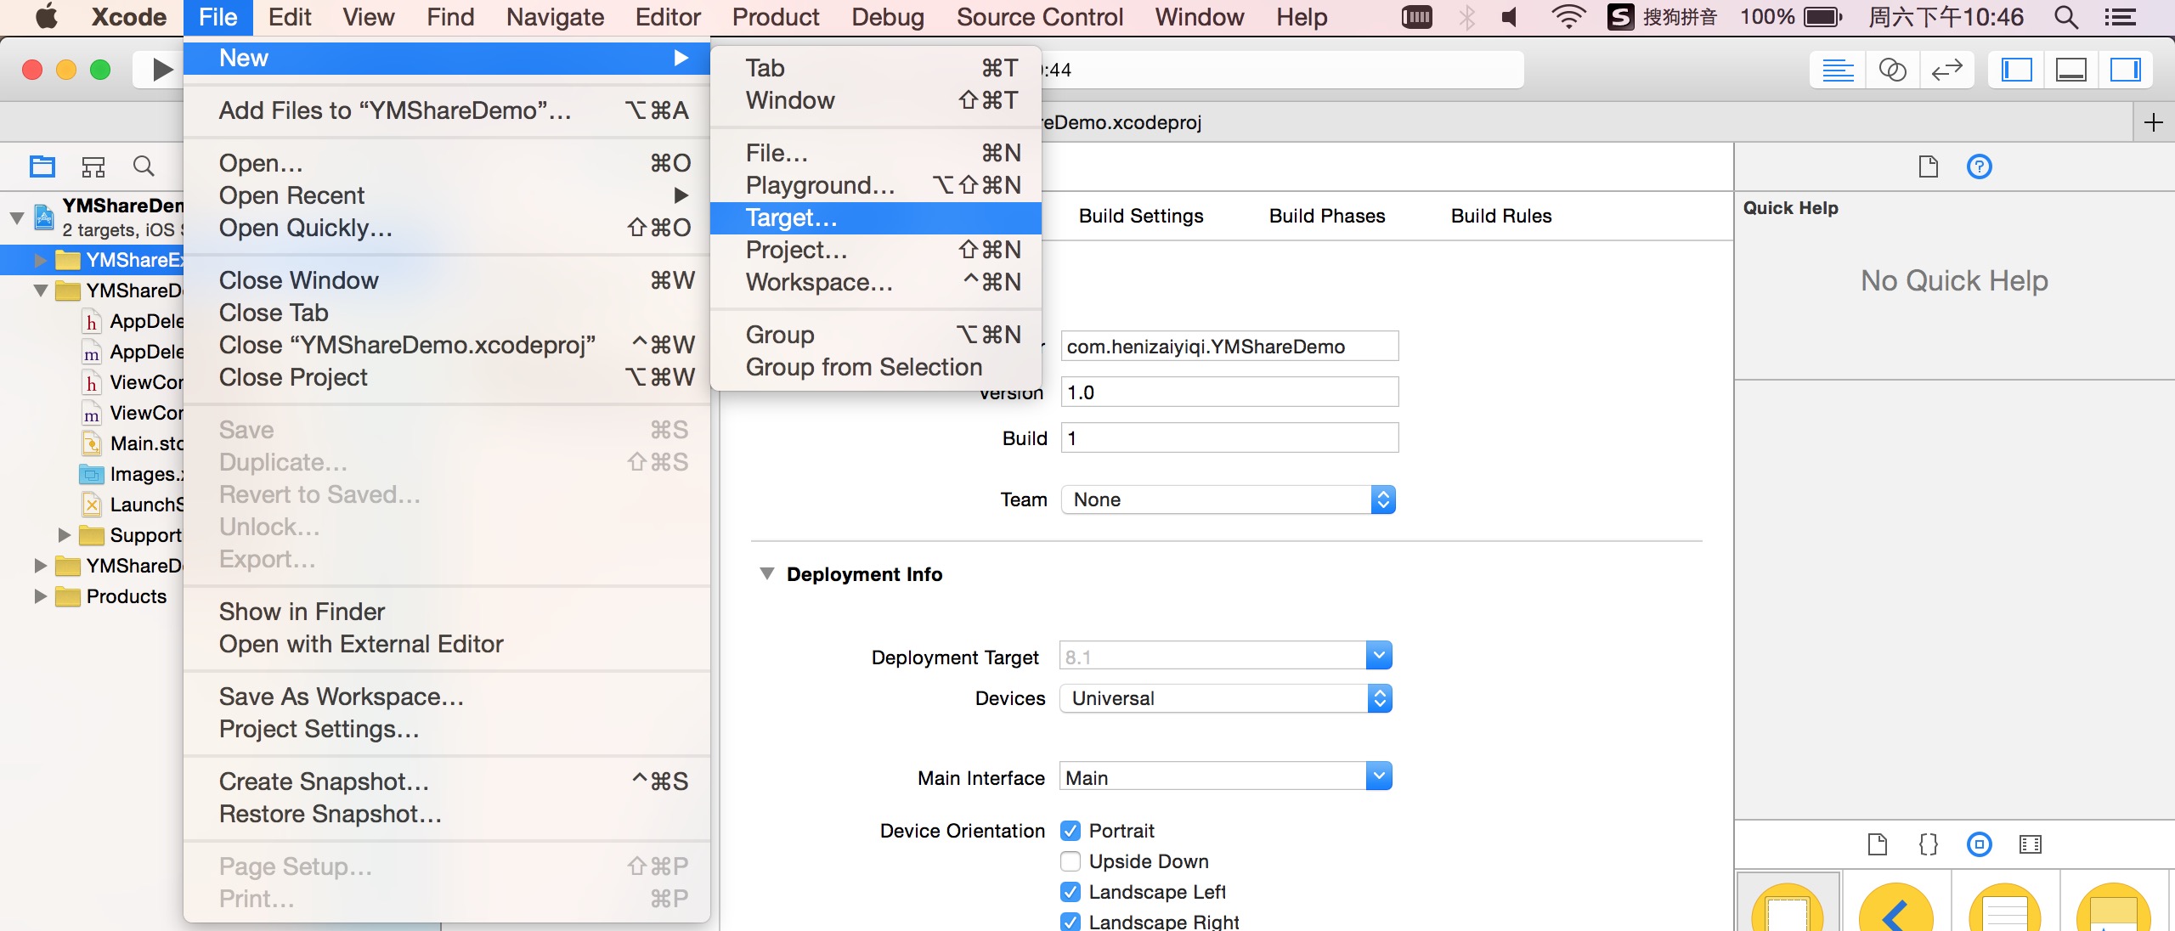Viewport: 2175px width, 931px height.
Task: Choose Playground… from the New submenu
Action: 875,185
